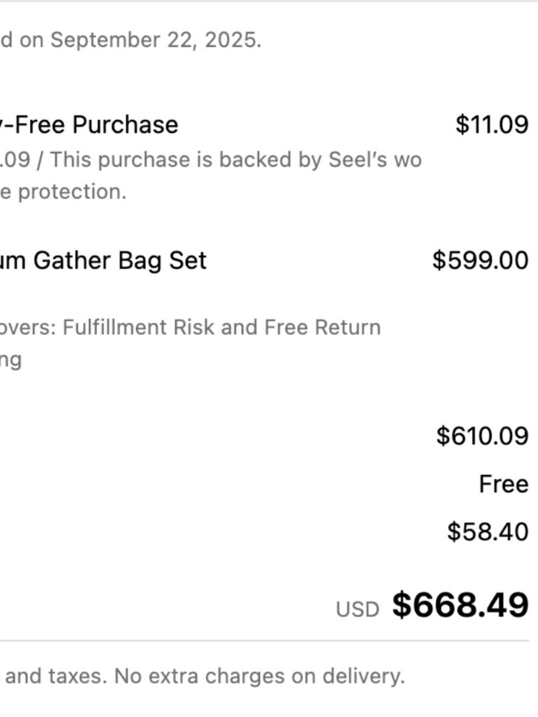Click the word 'Gather' in the product name
Viewport: 538px width, 717px height.
73,261
